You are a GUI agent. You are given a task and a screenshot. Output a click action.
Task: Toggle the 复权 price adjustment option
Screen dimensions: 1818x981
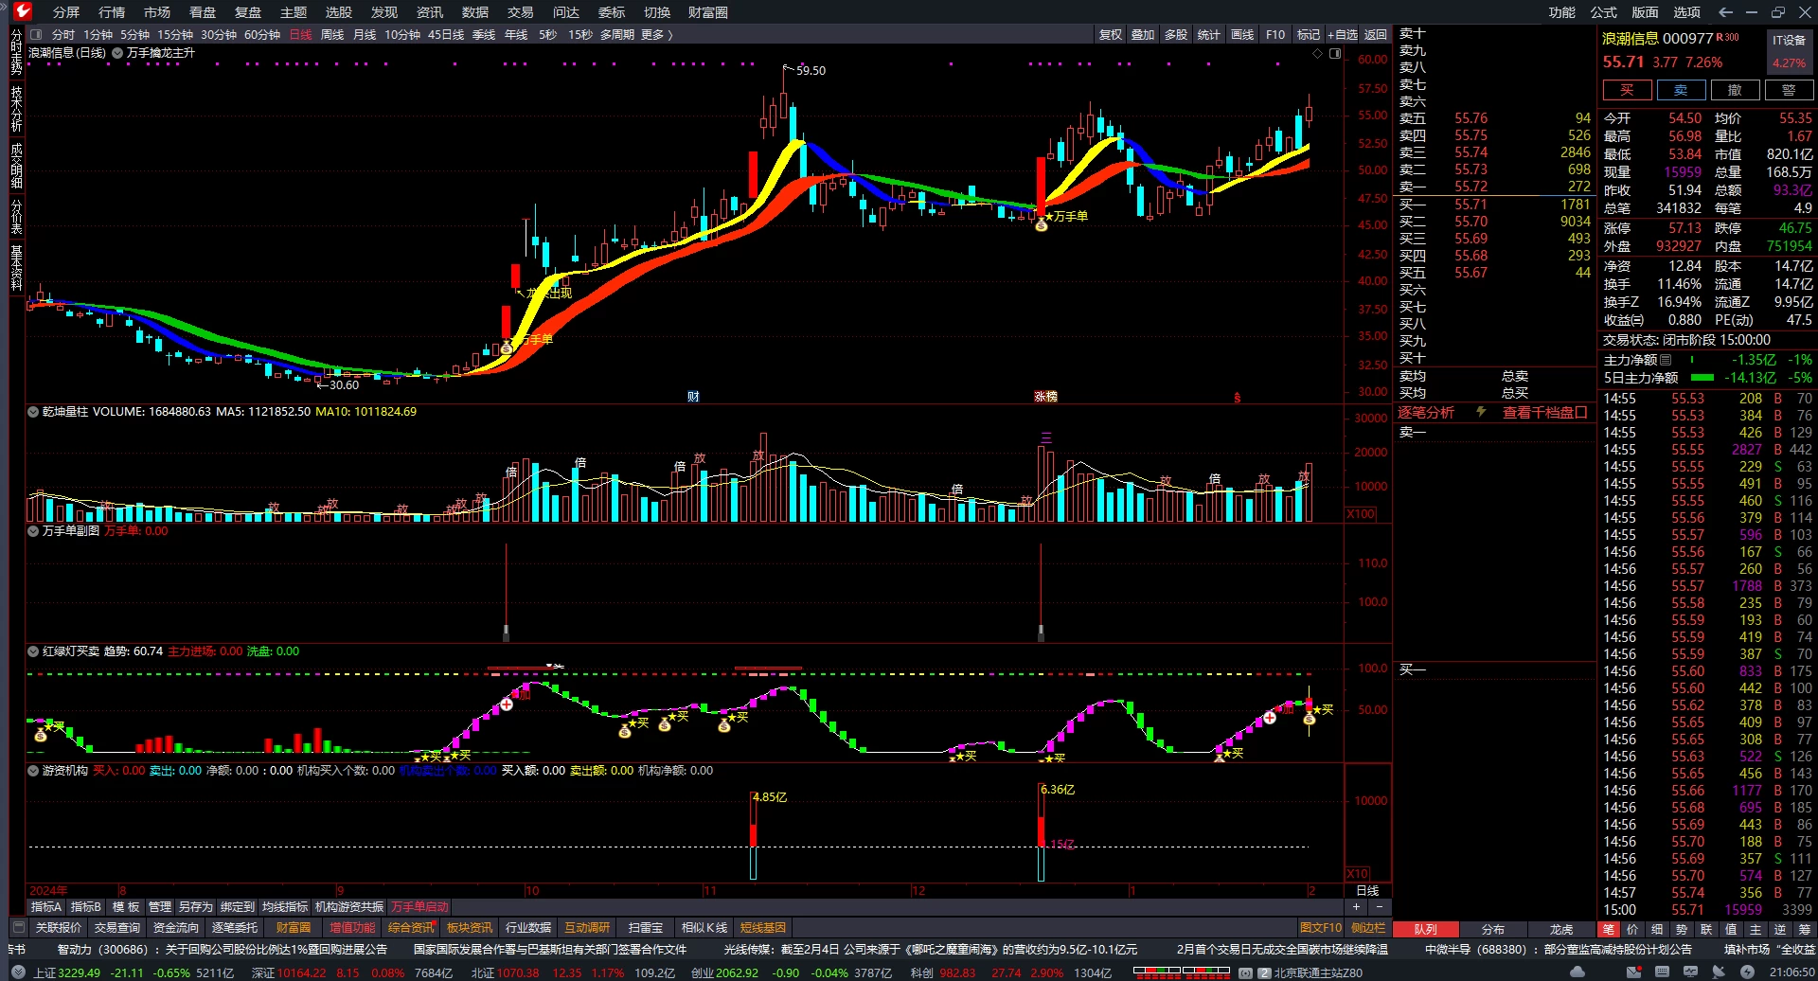tap(1111, 35)
